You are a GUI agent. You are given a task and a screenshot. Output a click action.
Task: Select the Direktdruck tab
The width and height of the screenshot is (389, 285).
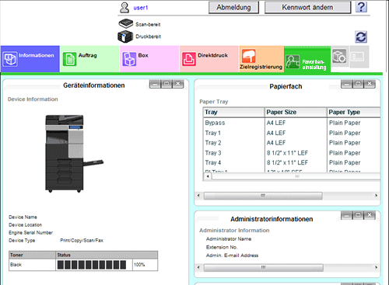click(x=209, y=59)
